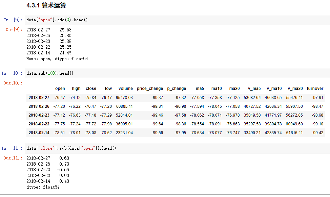330x197 pixels.
Task: Click Name: open, dtype: float64 line
Action: tap(57, 59)
